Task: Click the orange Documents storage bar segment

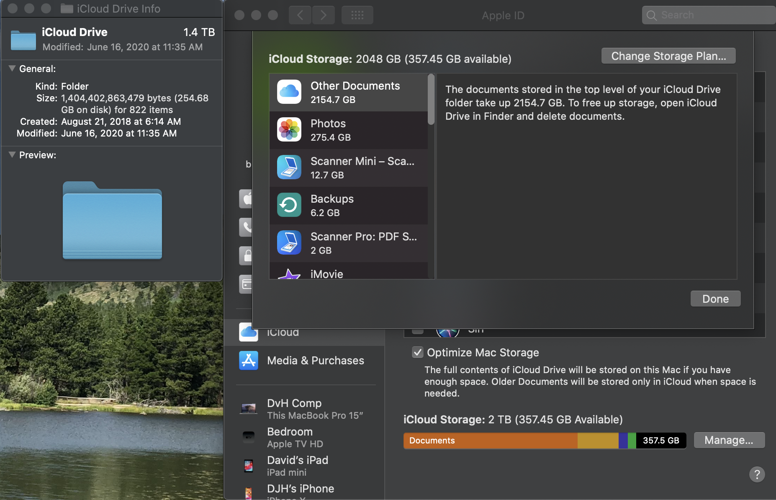Action: tap(490, 441)
